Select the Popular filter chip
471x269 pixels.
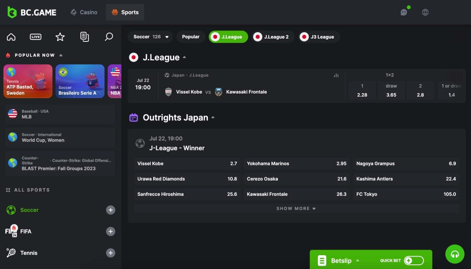coord(191,37)
